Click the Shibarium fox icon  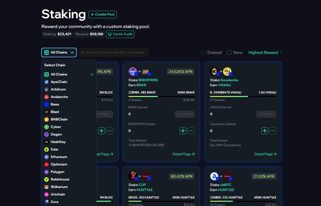pyautogui.click(x=46, y=187)
